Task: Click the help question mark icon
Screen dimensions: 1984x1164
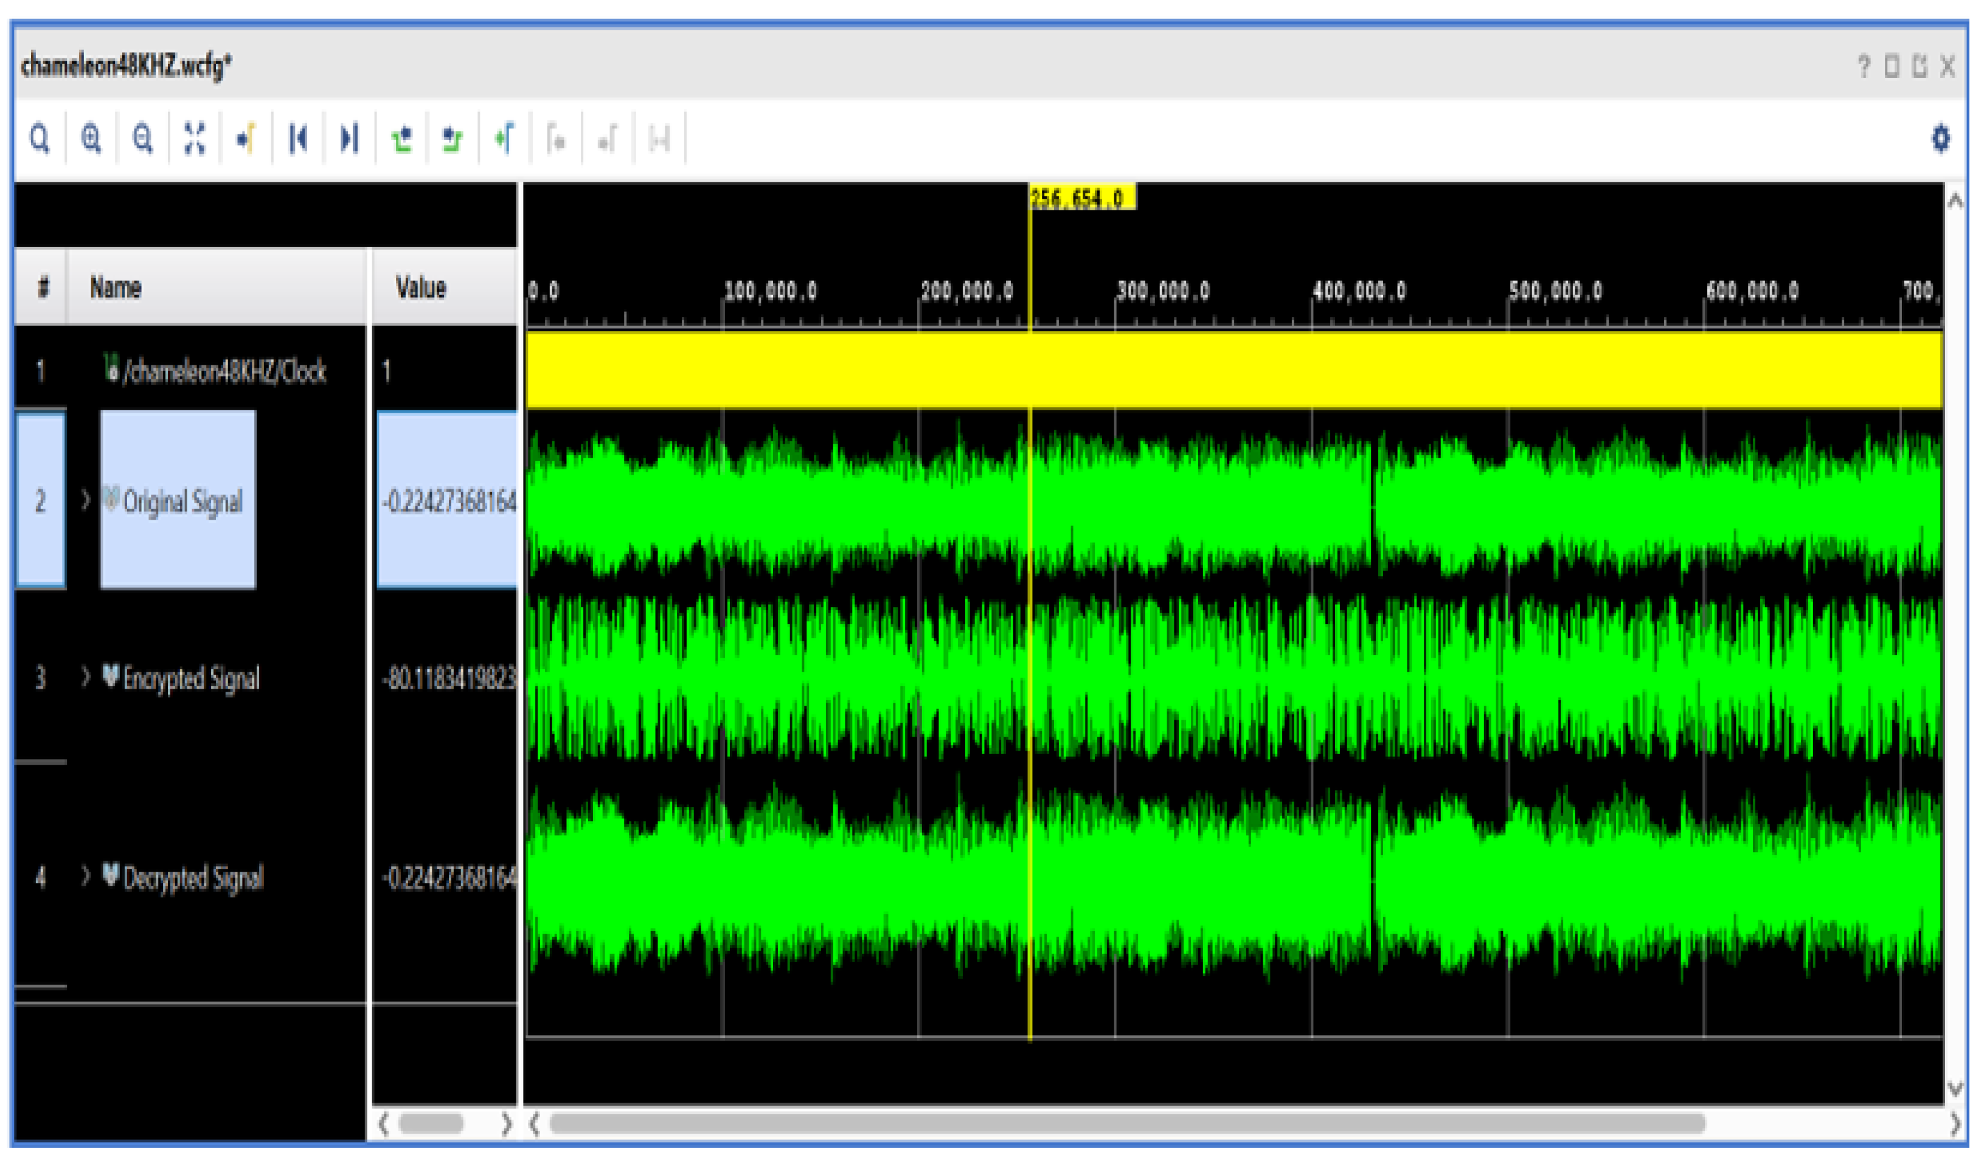Action: [1864, 66]
